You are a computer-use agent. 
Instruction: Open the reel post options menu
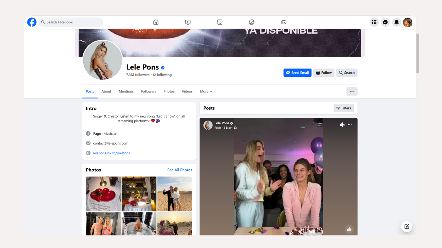pos(350,125)
